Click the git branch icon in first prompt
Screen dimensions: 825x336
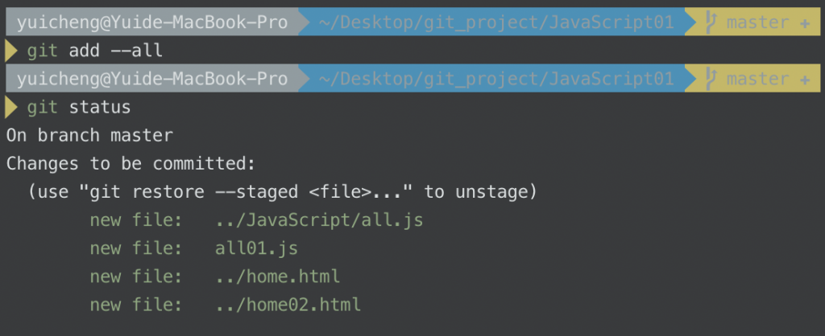[x=711, y=23]
